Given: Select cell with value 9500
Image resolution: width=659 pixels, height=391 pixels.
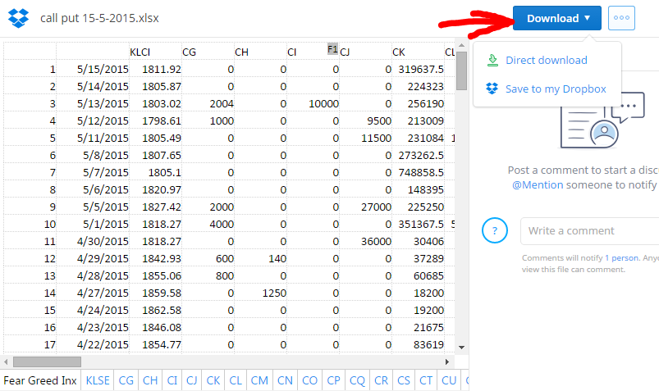Looking at the screenshot, I should pyautogui.click(x=366, y=120).
